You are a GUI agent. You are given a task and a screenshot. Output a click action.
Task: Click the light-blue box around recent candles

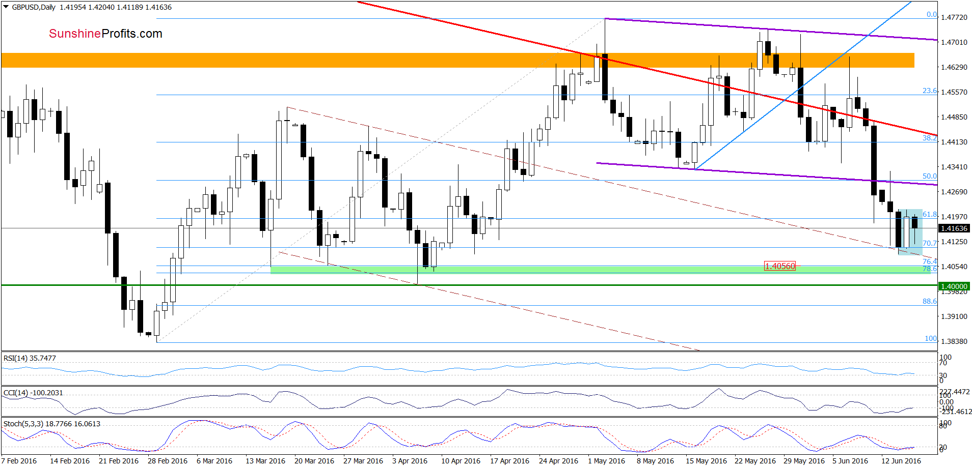pyautogui.click(x=910, y=232)
